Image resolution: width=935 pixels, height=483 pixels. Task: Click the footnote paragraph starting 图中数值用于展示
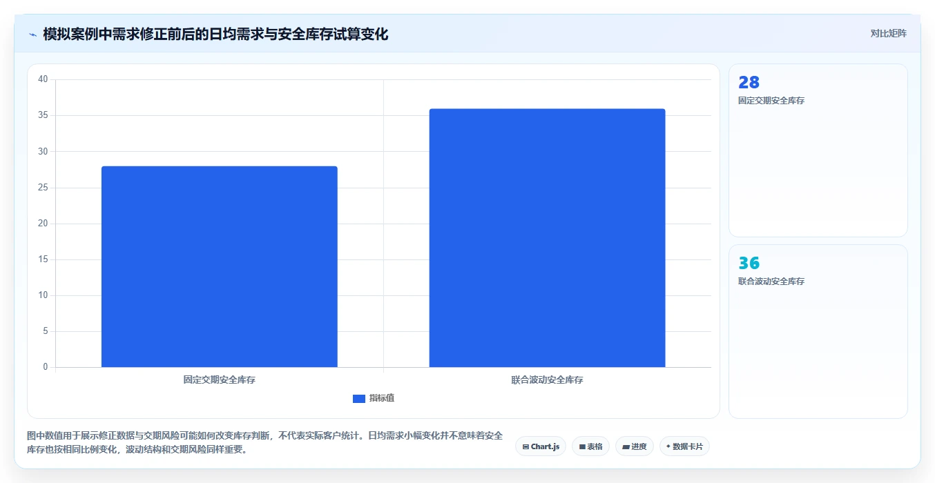click(x=265, y=443)
